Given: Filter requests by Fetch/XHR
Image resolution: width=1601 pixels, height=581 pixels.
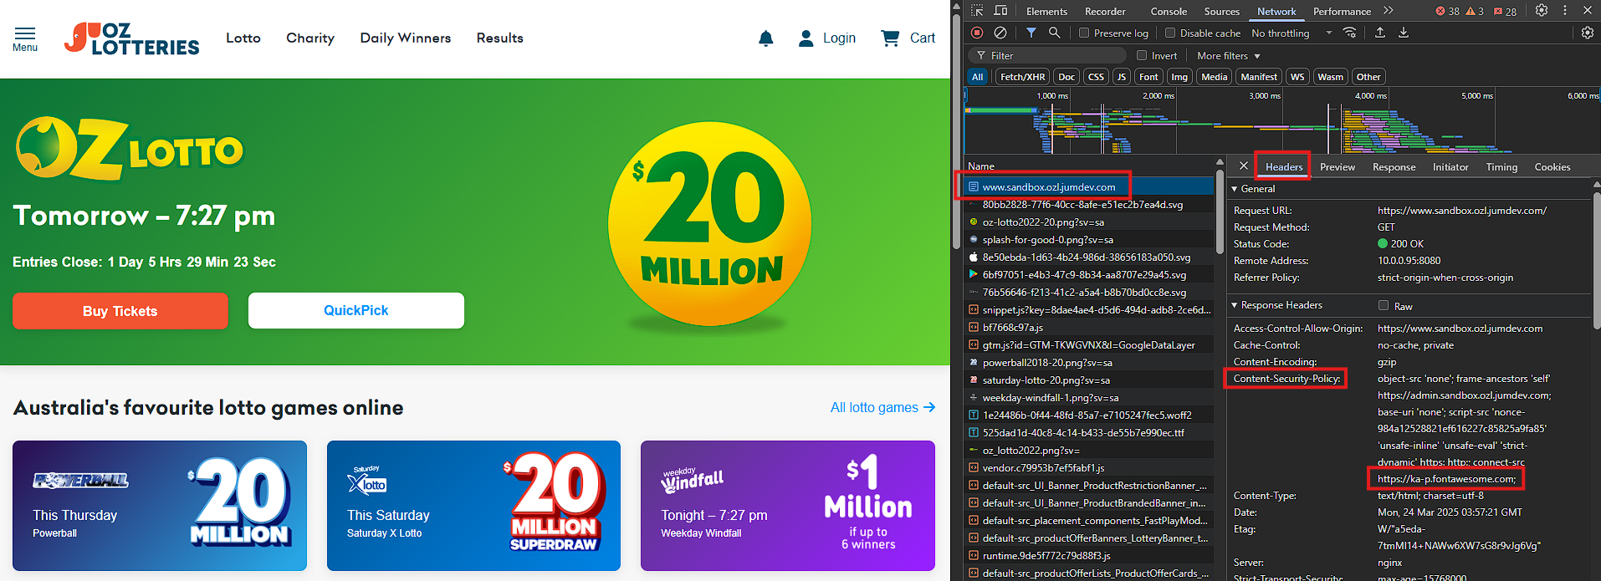Looking at the screenshot, I should pyautogui.click(x=1022, y=77).
